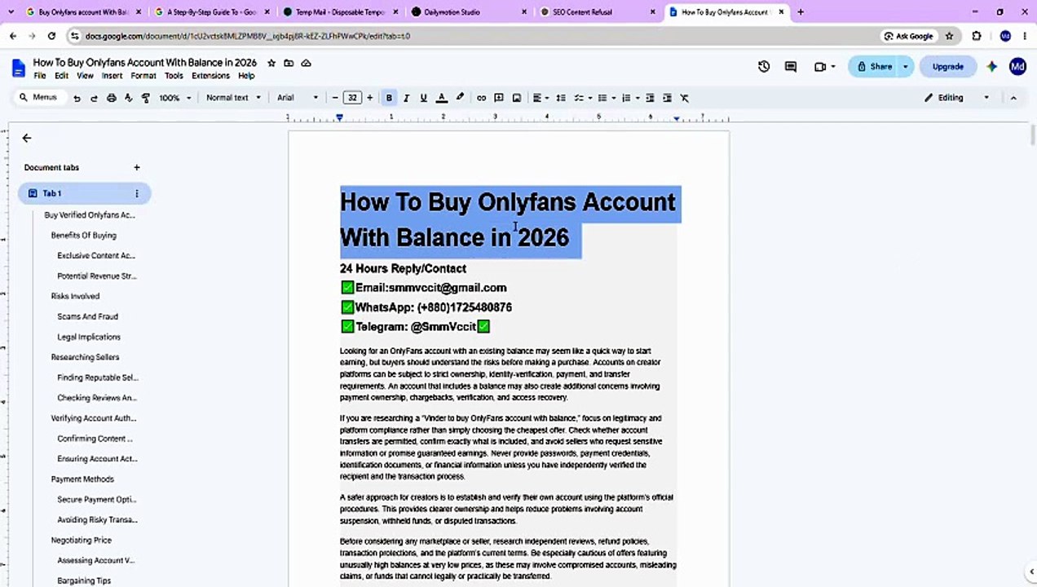
Task: Open the View menu
Action: click(x=85, y=76)
